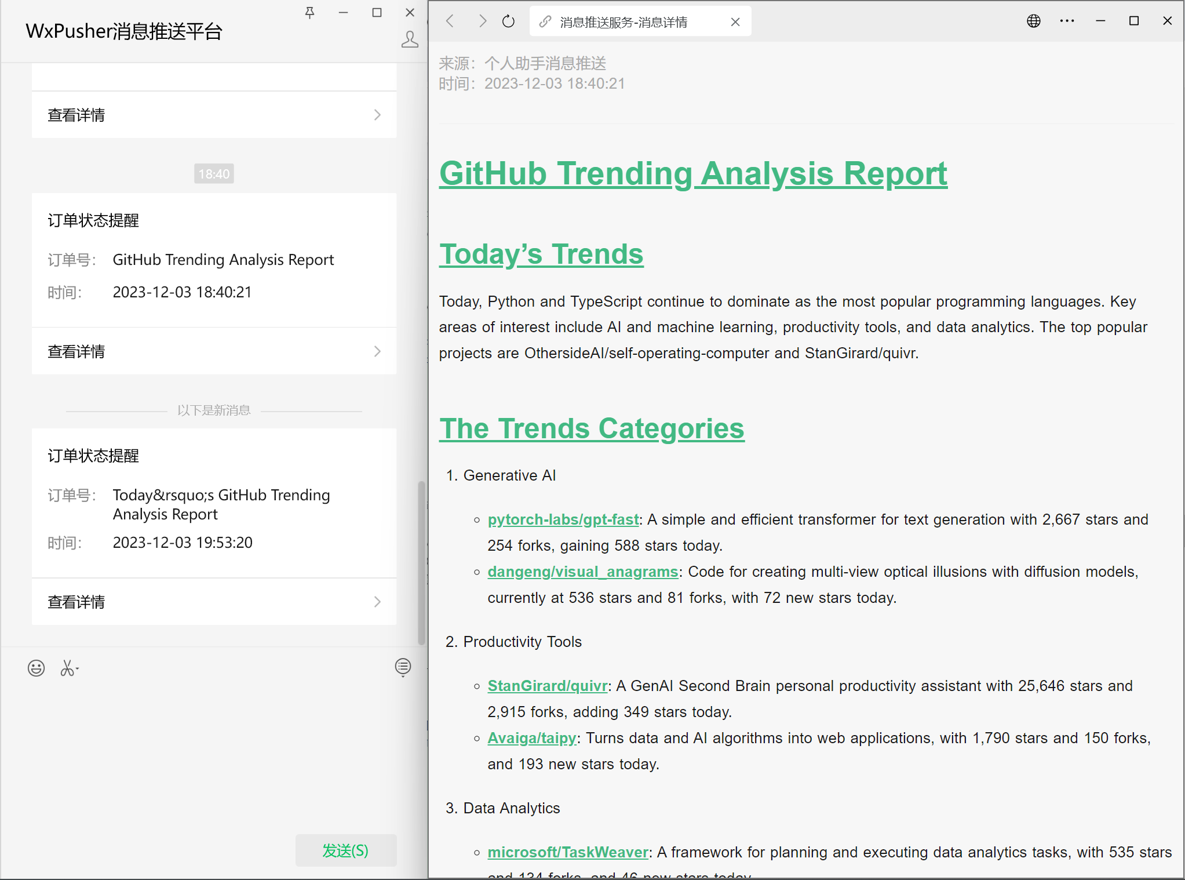Open the emoji picker
The height and width of the screenshot is (880, 1185).
click(36, 668)
